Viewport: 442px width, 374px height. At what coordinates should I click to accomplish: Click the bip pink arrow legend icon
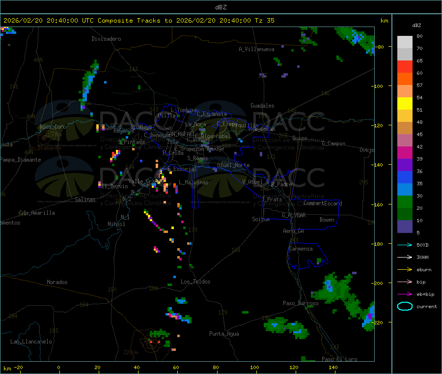[x=405, y=282]
